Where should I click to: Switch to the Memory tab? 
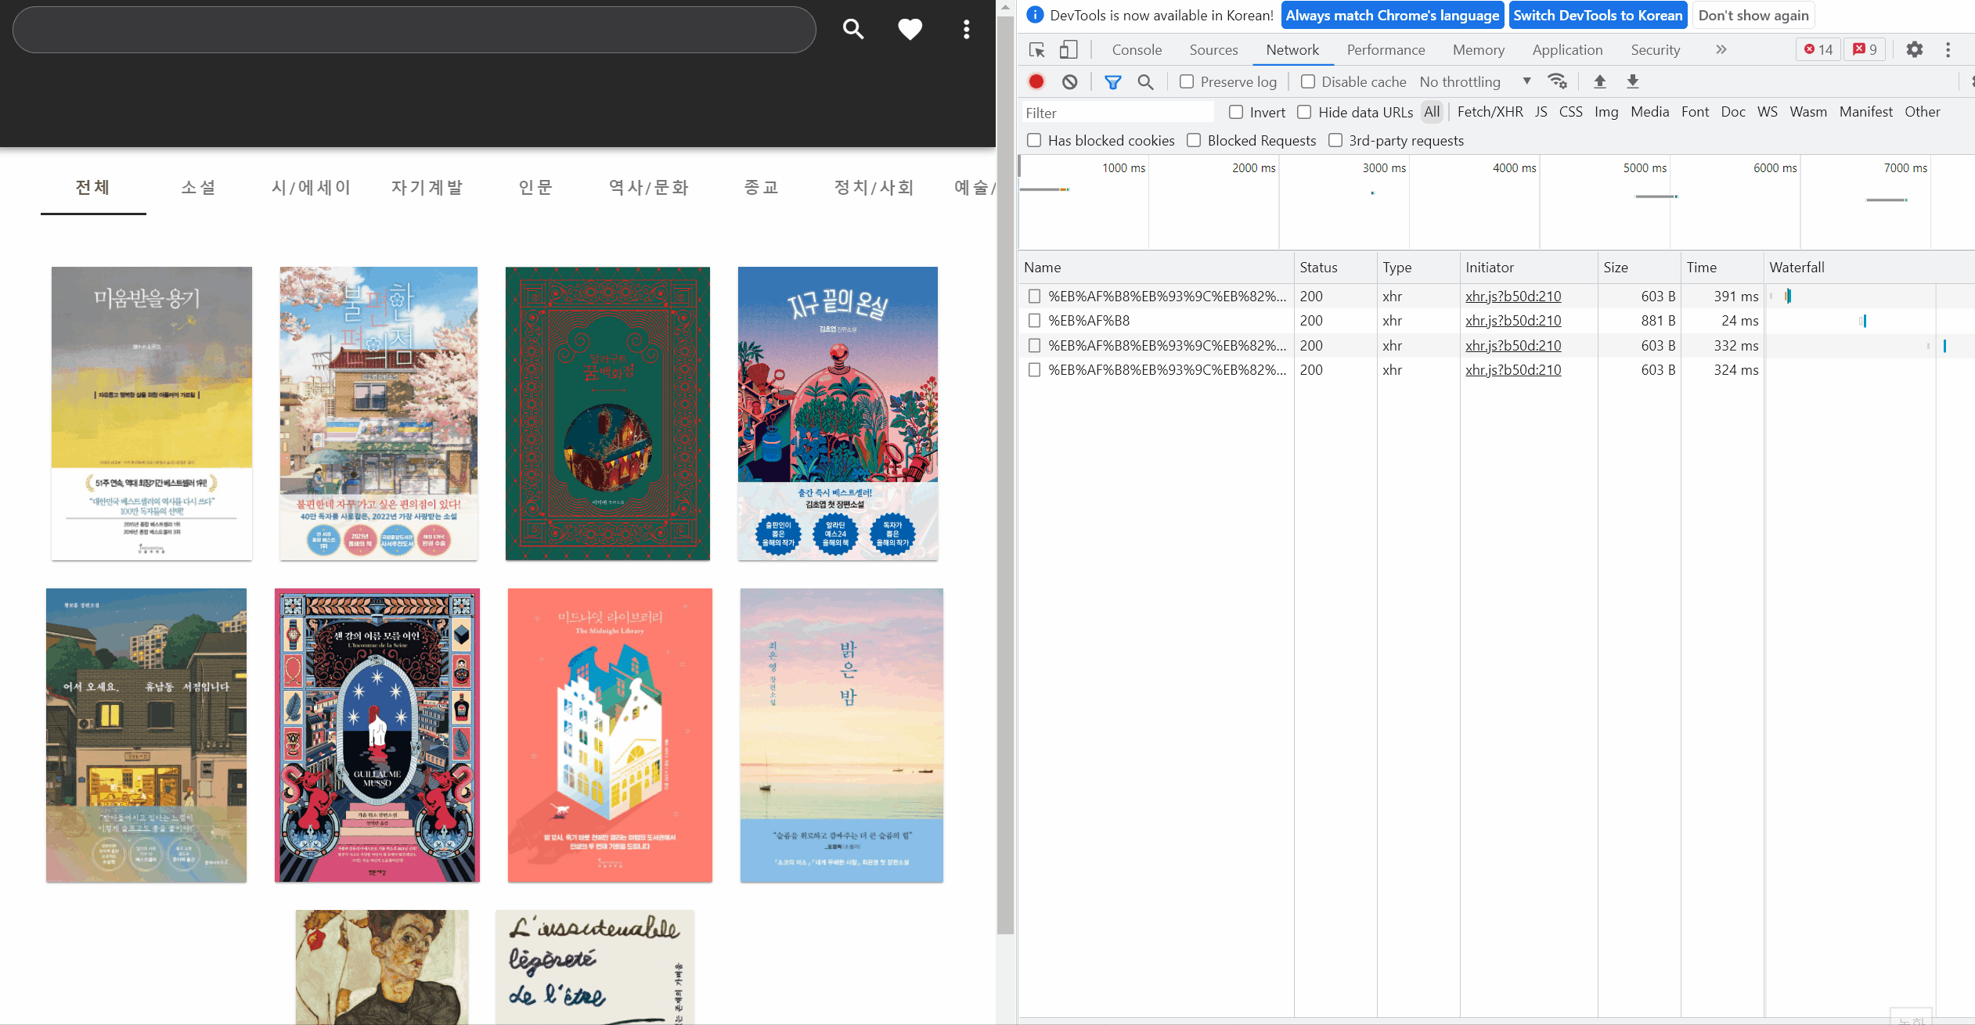1479,50
